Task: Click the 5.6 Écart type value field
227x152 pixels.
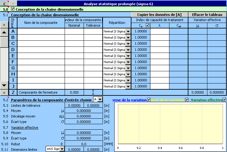Action: 84,122
